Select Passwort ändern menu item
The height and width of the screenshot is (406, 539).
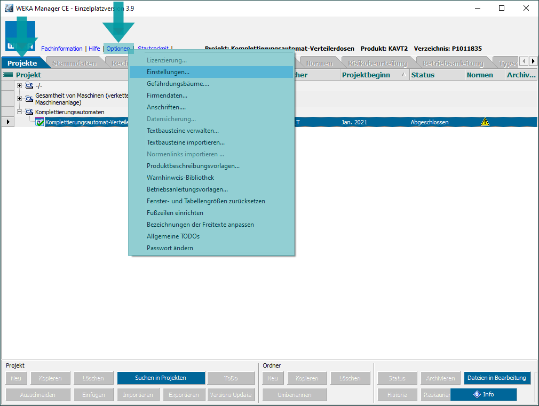170,248
